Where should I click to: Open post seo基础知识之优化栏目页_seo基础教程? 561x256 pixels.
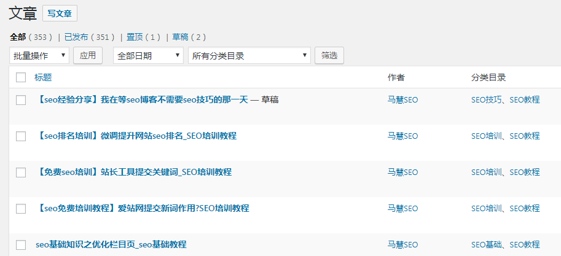pos(111,244)
